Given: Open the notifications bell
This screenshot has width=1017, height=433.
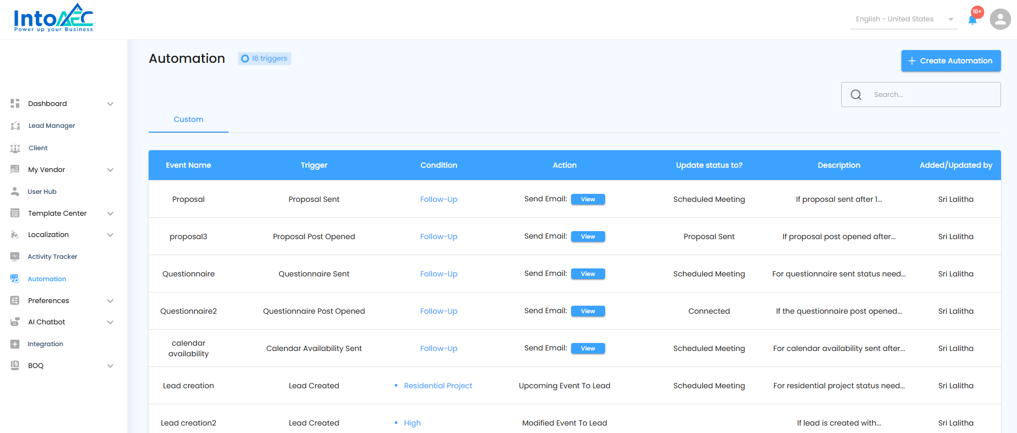Looking at the screenshot, I should pos(973,20).
